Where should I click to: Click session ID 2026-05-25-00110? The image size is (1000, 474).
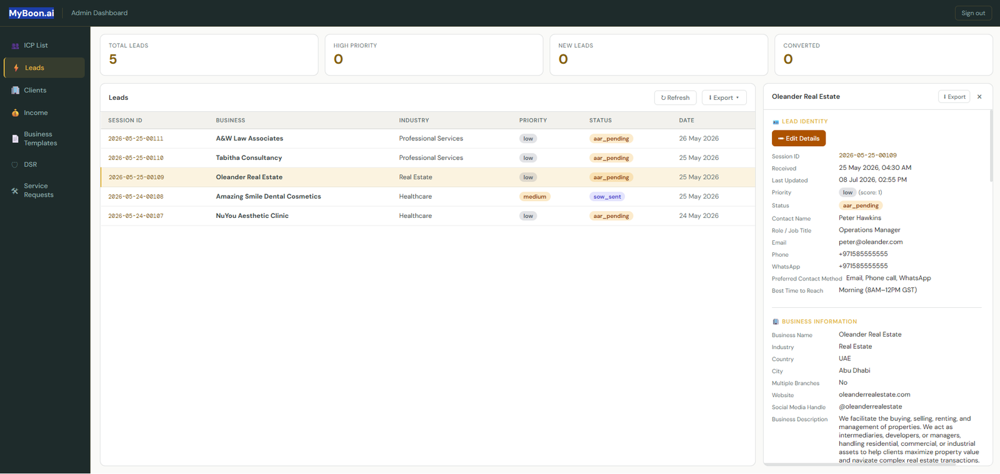[x=136, y=158]
